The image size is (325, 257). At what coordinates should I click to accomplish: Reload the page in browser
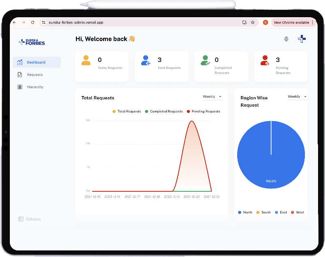coord(33,23)
